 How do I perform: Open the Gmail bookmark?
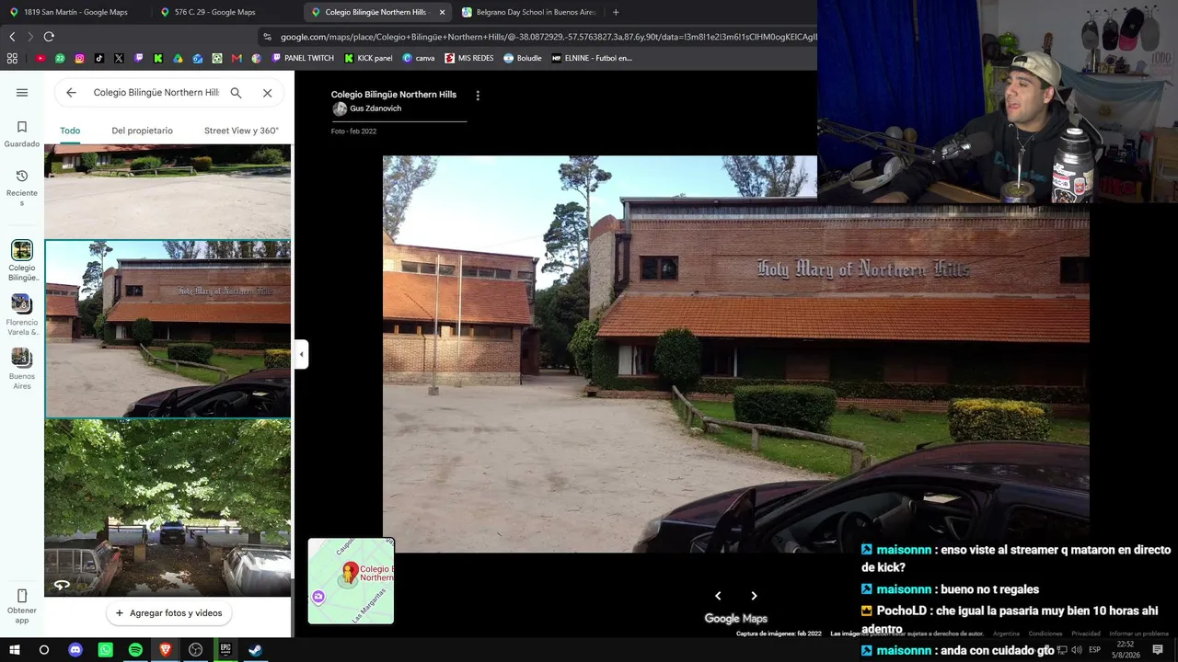[237, 58]
